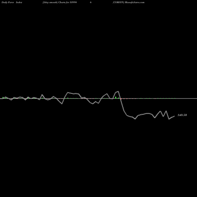Click the 'Daily Force Index' chart title
Viewport: 197px width, 197px height.
[12, 2]
